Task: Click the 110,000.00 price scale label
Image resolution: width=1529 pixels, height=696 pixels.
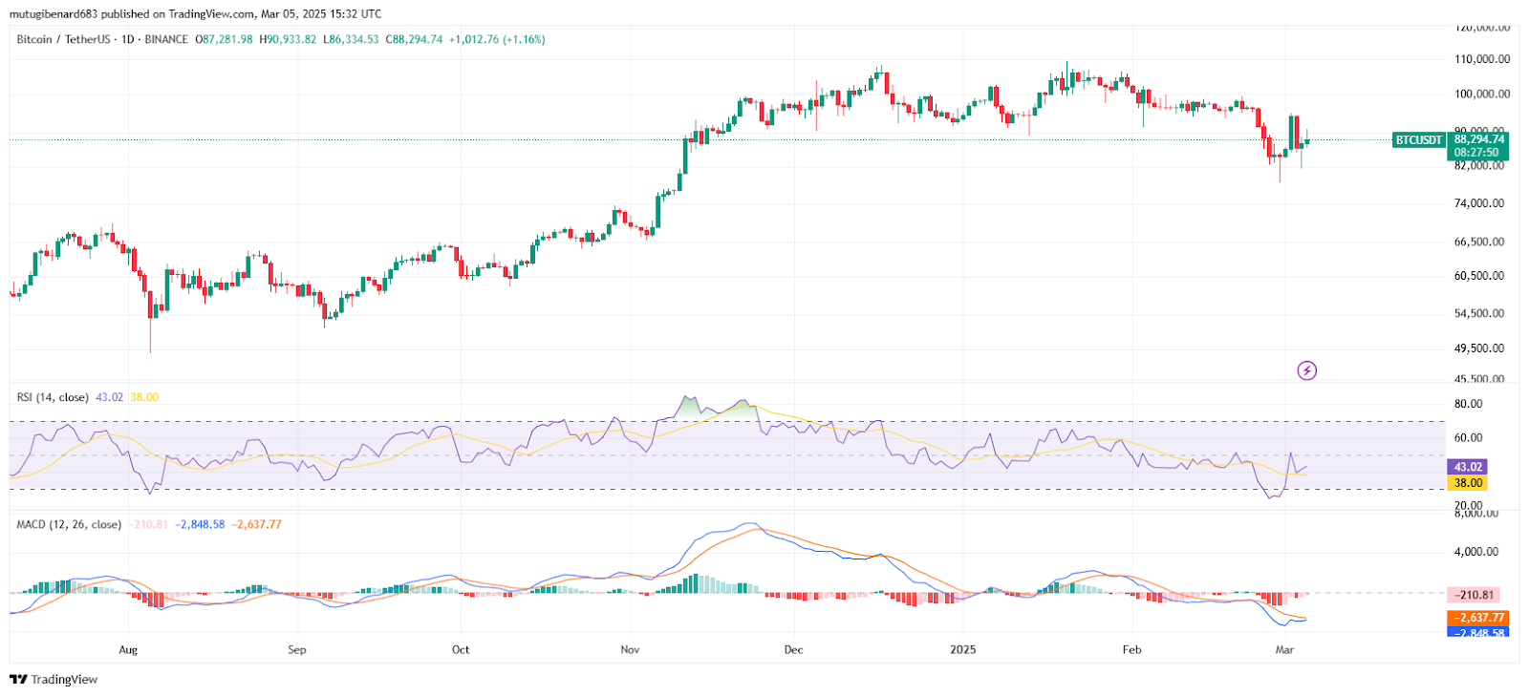Action: click(1482, 59)
